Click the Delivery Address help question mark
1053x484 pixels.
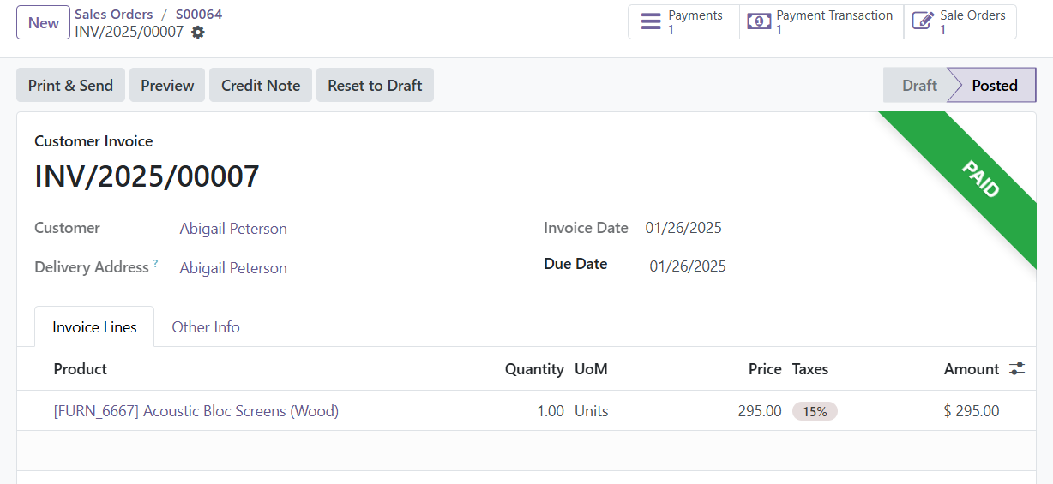[155, 264]
